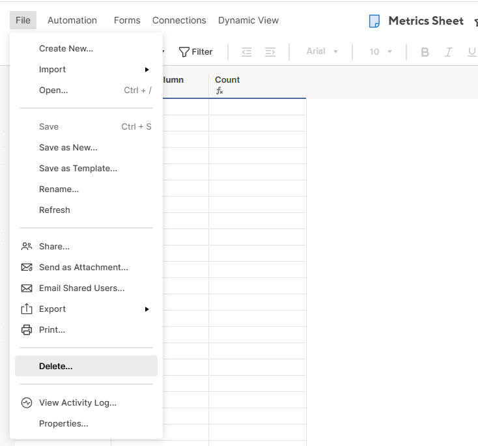Viewport: 478px width, 446px height.
Task: Click the first empty Count cell
Action: pyautogui.click(x=257, y=107)
